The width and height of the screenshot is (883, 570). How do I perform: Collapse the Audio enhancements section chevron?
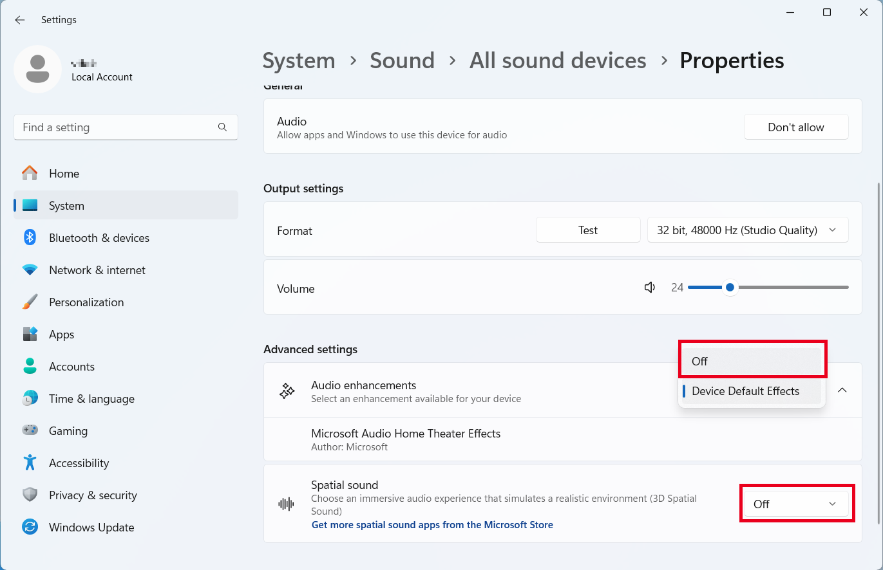point(842,390)
